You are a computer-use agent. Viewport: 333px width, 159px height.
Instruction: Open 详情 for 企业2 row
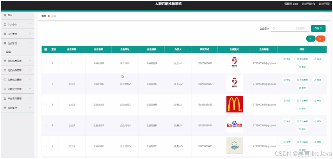coord(287,80)
